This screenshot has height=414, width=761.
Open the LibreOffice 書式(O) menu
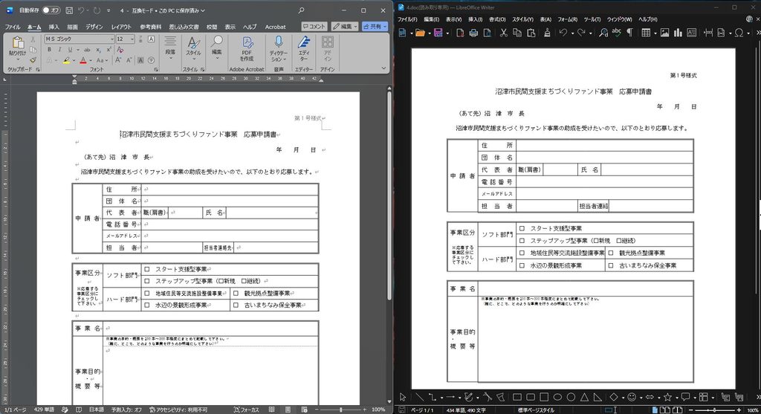pyautogui.click(x=497, y=19)
